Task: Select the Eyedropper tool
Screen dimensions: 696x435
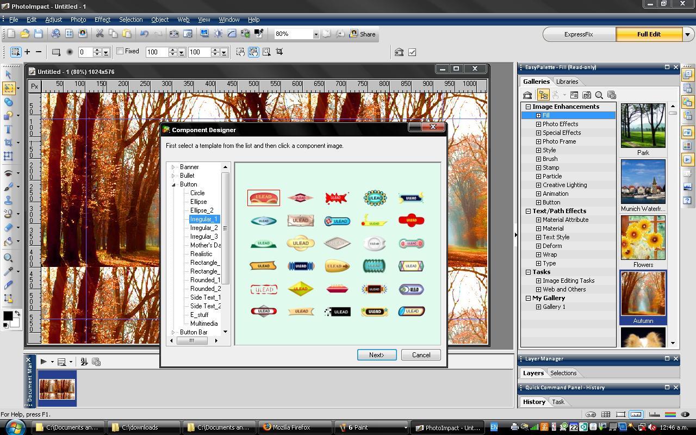Action: 8,271
